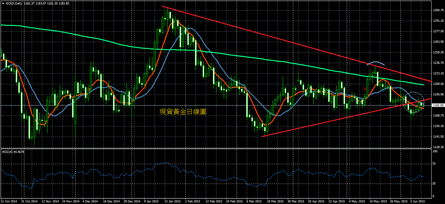
Task: Click the 24 Nov 2014 date label
Action: 70,201
